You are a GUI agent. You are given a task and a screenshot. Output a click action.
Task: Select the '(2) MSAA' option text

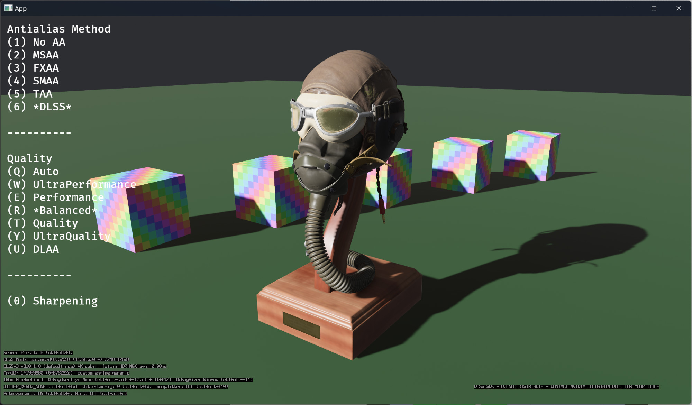click(33, 55)
